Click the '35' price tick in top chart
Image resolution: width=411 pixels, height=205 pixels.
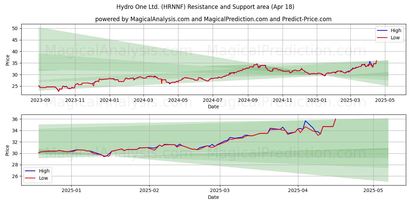click(x=15, y=63)
